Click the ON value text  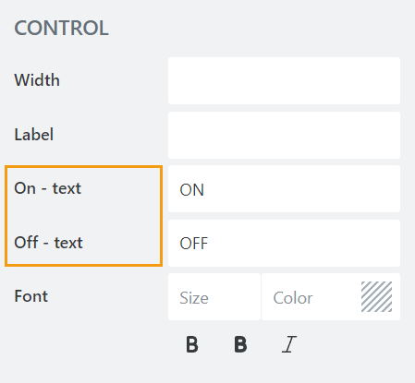coord(191,190)
